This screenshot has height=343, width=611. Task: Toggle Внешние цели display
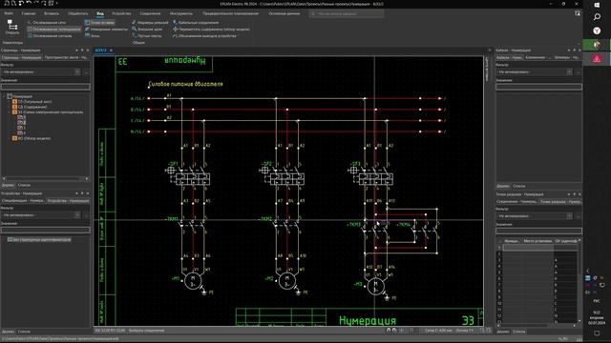pos(147,30)
